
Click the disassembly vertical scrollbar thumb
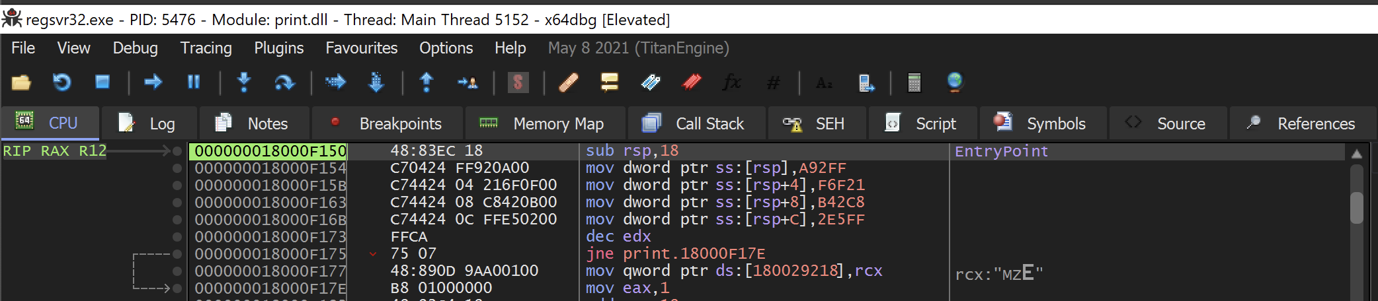[x=1356, y=208]
